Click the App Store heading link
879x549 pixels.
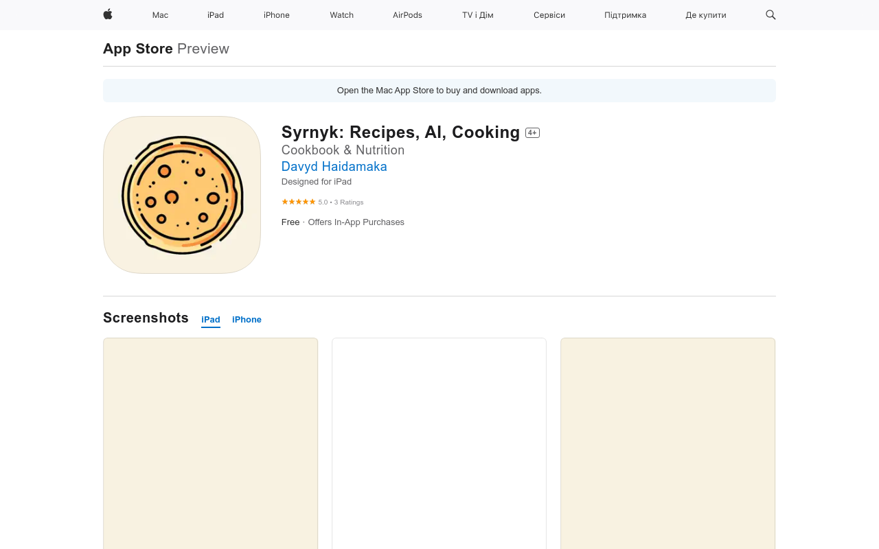[138, 49]
